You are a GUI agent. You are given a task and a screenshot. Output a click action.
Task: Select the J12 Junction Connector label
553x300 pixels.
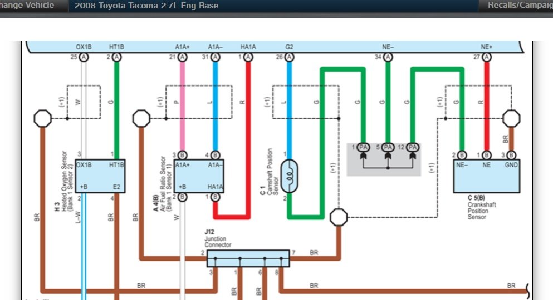(218, 238)
